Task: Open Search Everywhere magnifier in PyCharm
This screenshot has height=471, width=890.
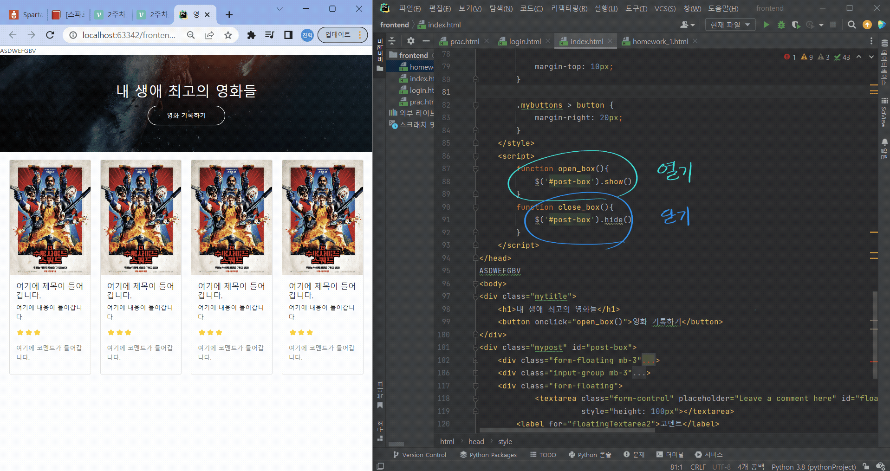Action: 851,25
